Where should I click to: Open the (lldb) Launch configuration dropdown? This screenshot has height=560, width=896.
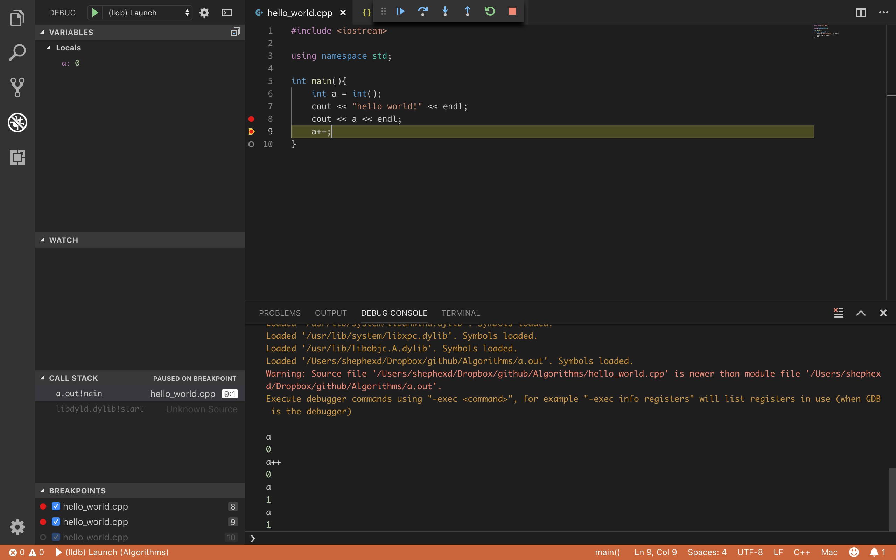pos(148,13)
